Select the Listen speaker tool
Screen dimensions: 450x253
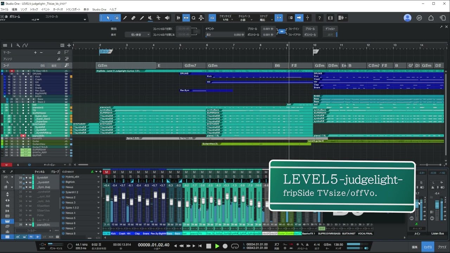[167, 18]
